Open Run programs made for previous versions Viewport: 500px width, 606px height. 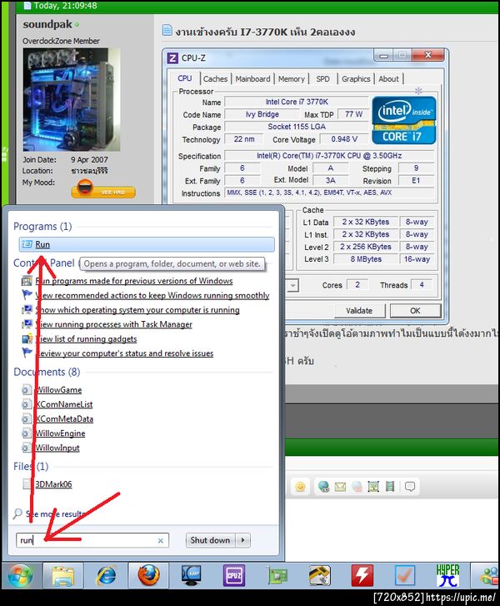click(133, 281)
